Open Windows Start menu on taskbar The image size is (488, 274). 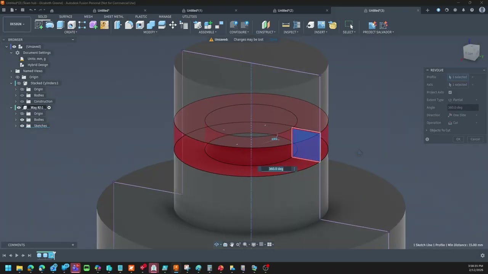coord(8,268)
